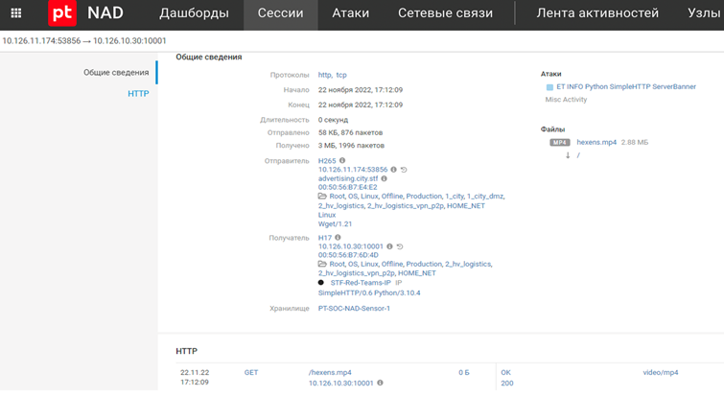Click the tcp protocol link

click(341, 75)
